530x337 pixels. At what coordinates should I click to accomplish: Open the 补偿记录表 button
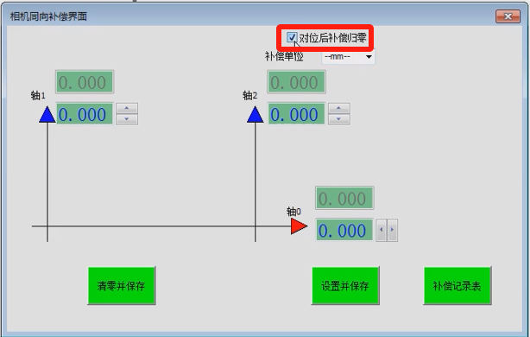coord(457,286)
